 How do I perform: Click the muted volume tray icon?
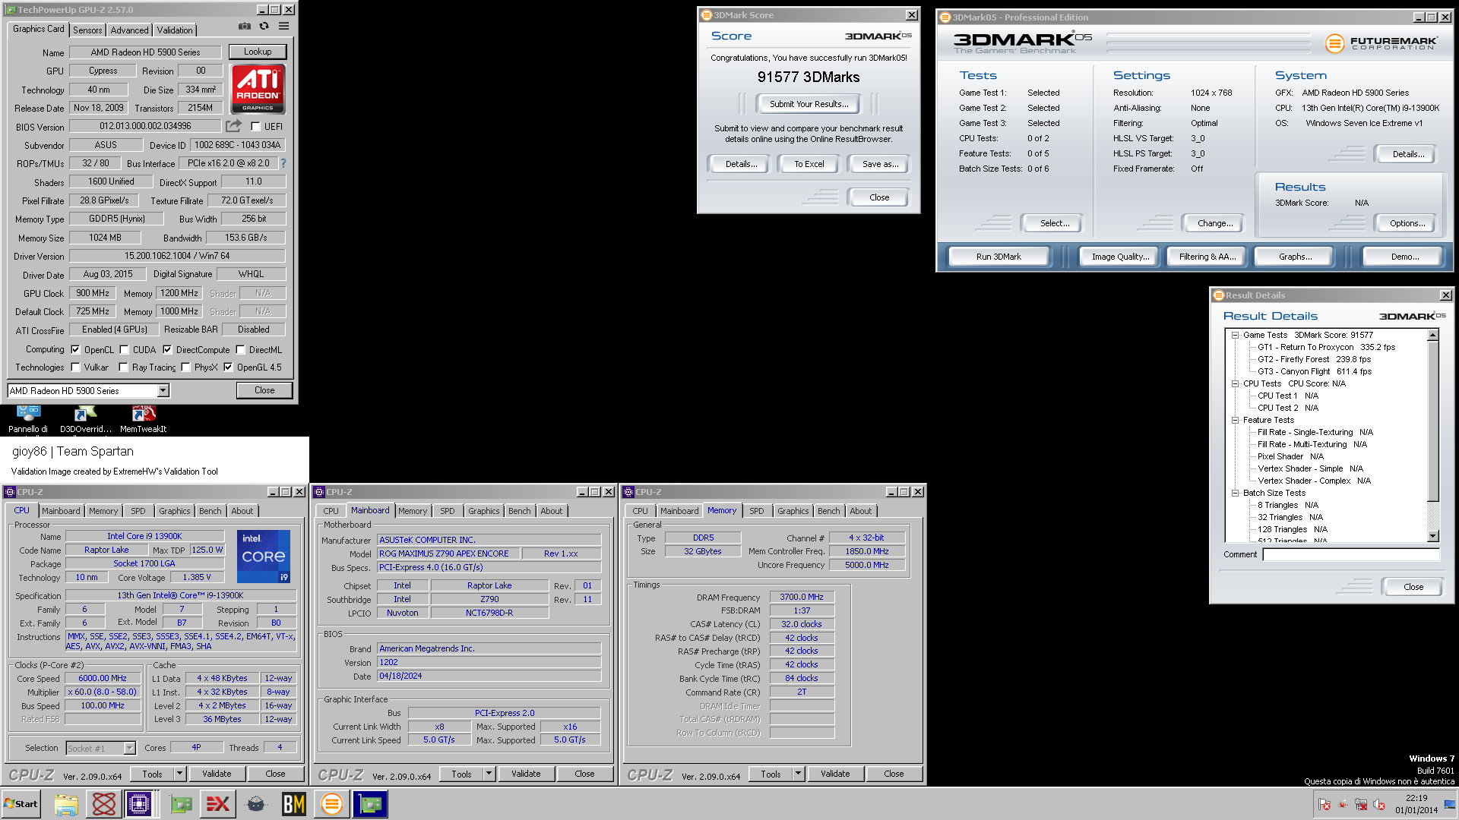[1379, 805]
